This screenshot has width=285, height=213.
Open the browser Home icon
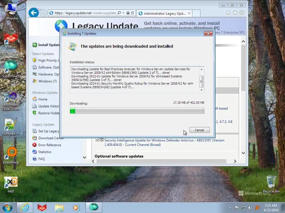tap(228, 13)
